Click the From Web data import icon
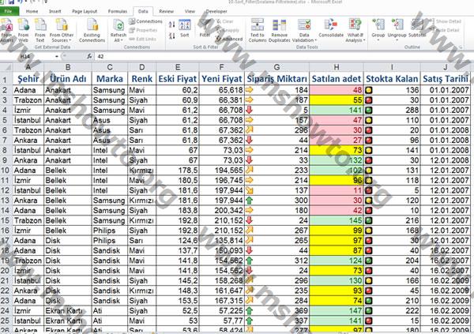The height and width of the screenshot is (334, 474). click(x=23, y=30)
